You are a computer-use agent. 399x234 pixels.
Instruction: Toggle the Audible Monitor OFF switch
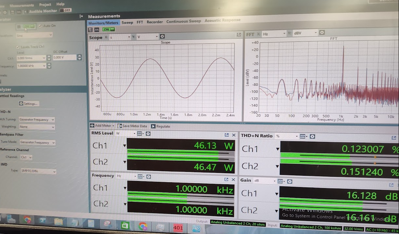point(66,10)
